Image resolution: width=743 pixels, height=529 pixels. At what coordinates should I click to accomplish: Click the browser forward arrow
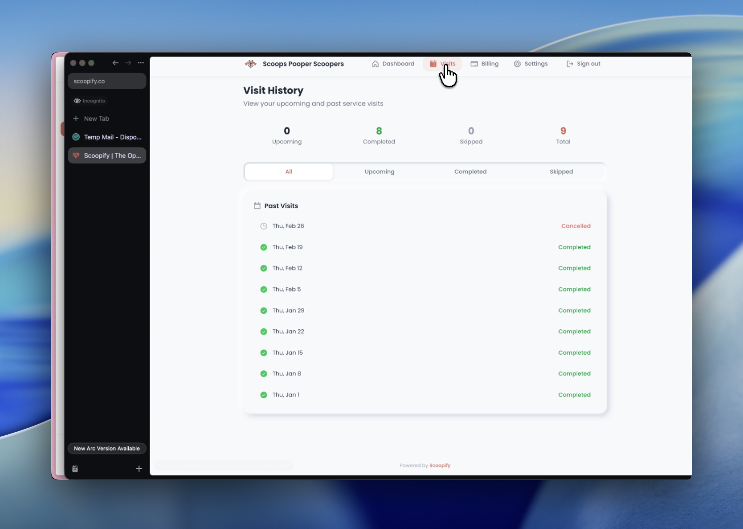click(x=128, y=63)
